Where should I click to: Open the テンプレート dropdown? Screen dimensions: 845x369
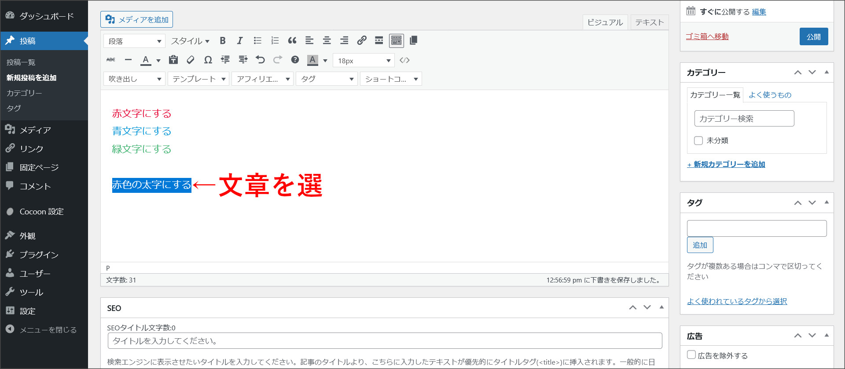point(198,79)
